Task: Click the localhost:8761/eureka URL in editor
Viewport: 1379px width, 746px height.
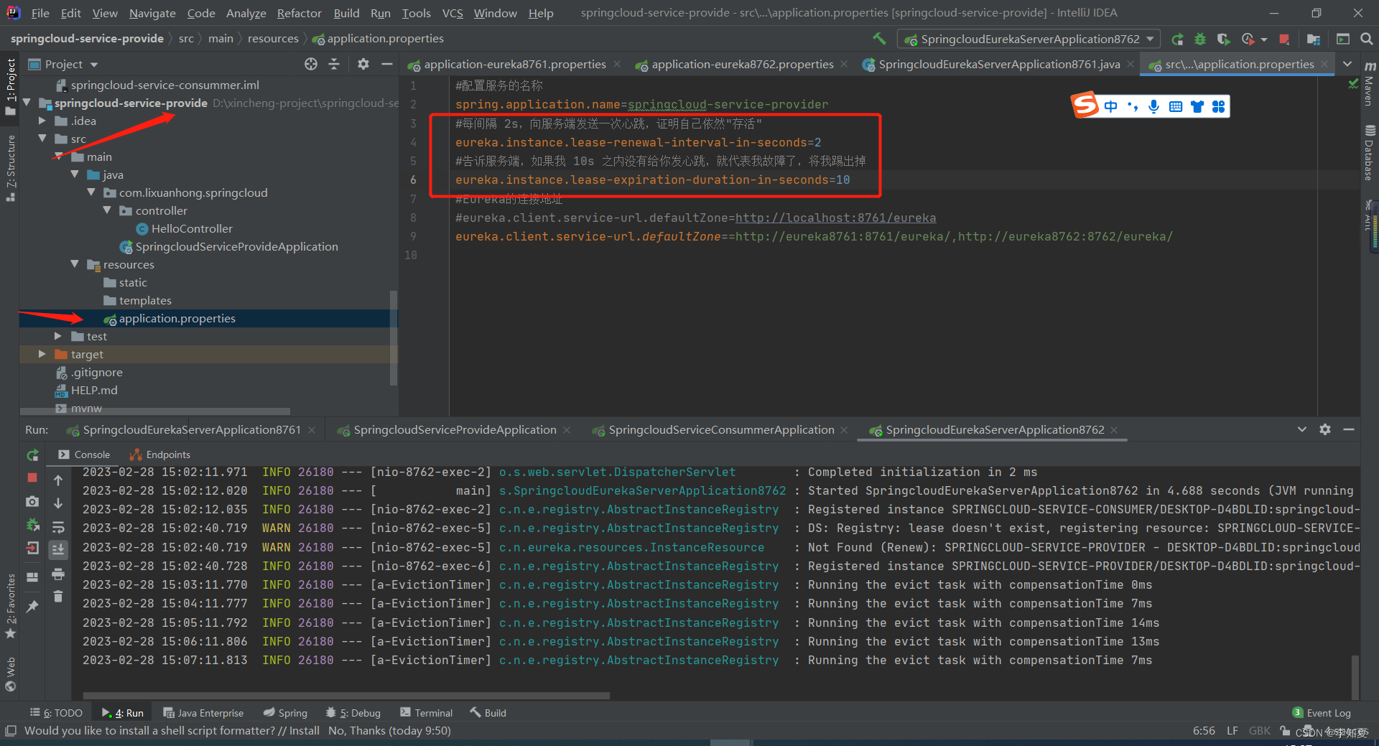Action: coord(835,218)
